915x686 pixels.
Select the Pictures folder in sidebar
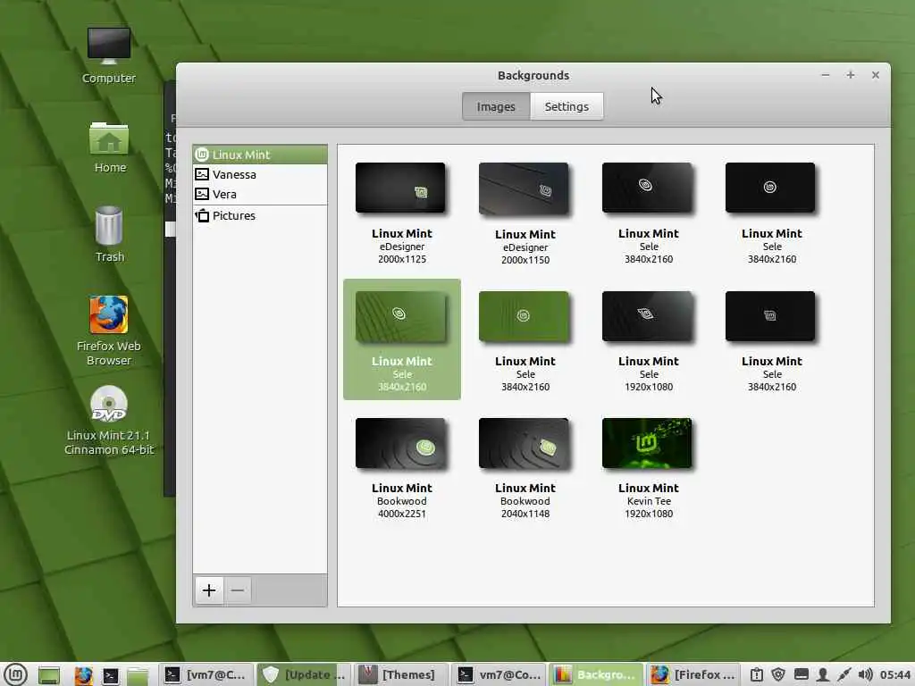click(260, 216)
